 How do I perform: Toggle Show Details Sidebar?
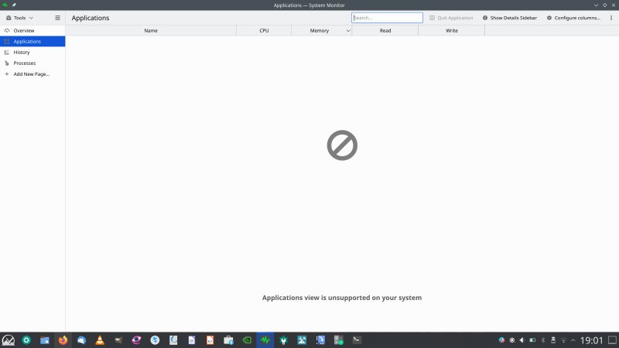pyautogui.click(x=510, y=18)
